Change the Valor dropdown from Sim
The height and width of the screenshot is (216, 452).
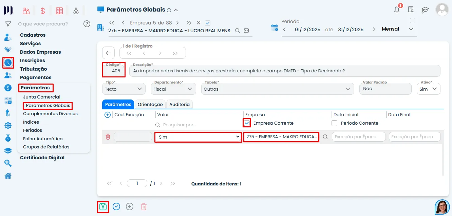click(198, 137)
